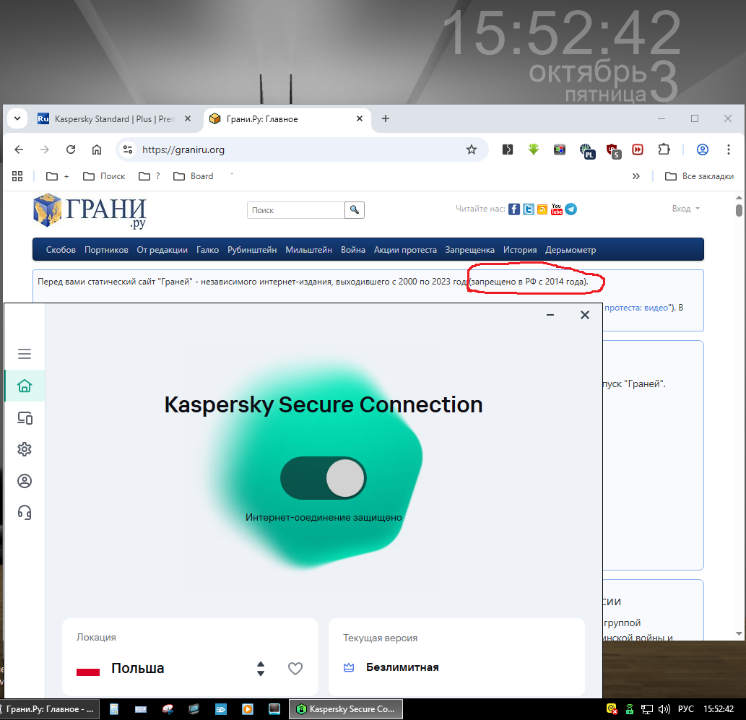The width and height of the screenshot is (746, 720).
Task: Close the Kaspersky Standard tab
Action: 188,118
